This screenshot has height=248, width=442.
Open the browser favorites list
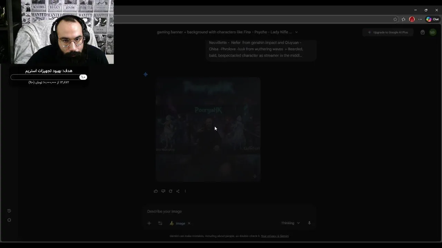pyautogui.click(x=404, y=19)
